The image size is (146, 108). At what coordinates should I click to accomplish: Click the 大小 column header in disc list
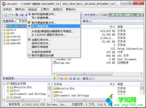[x=112, y=27]
